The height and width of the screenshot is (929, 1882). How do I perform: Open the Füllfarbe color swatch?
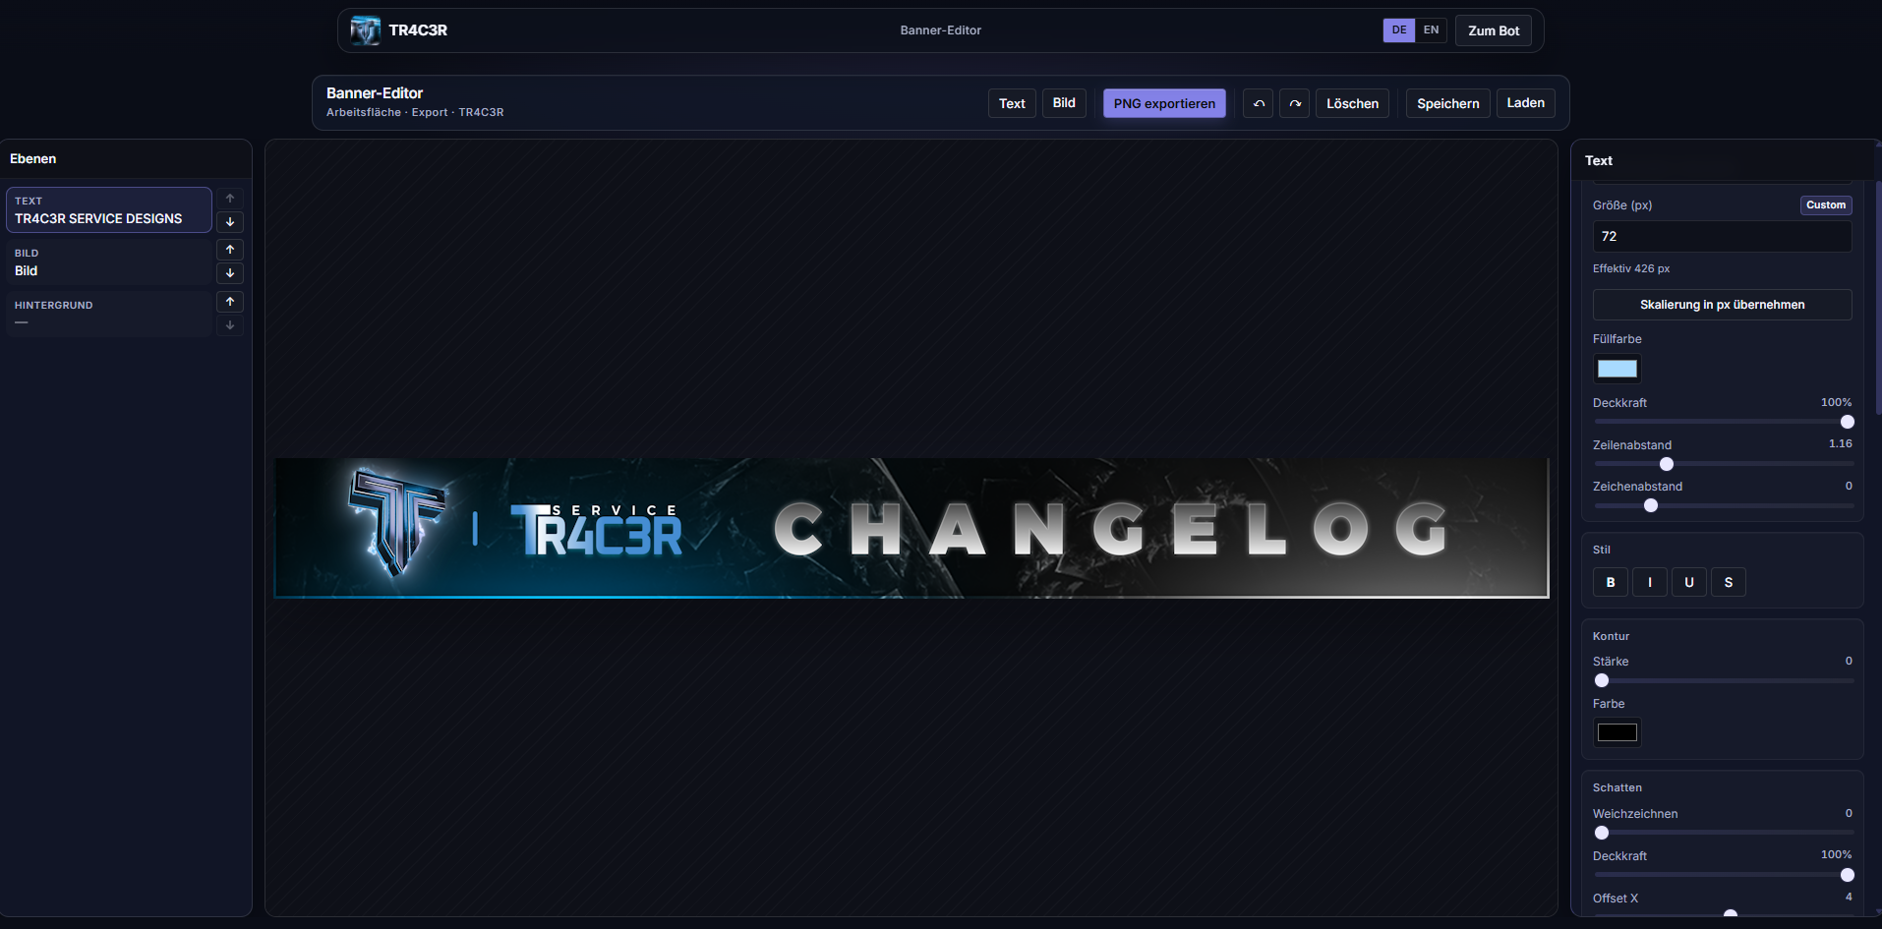coord(1617,369)
